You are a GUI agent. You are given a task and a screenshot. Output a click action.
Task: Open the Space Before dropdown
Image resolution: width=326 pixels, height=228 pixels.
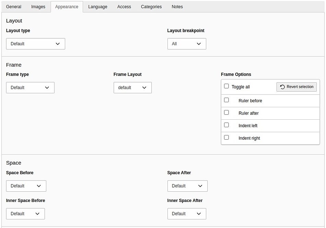click(x=26, y=186)
